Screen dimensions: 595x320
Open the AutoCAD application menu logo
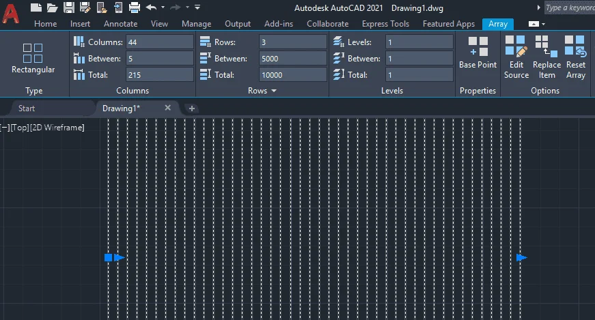coord(11,14)
